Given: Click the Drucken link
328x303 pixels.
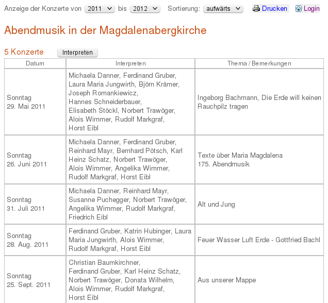Looking at the screenshot, I should click(x=274, y=9).
